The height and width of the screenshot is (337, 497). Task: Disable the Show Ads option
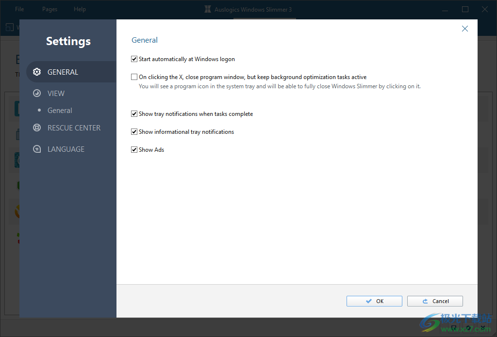[x=134, y=149]
